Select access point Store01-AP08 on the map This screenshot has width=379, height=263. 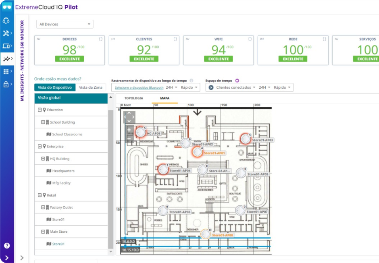click(206, 234)
